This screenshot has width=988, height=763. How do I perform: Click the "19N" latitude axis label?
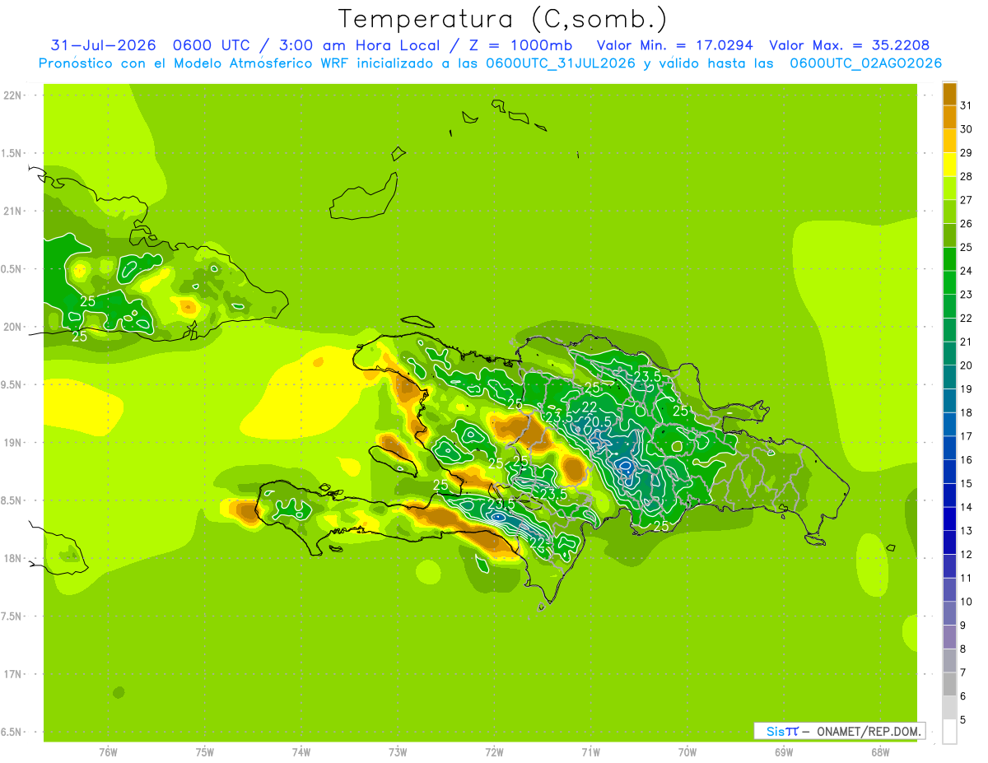pyautogui.click(x=13, y=442)
